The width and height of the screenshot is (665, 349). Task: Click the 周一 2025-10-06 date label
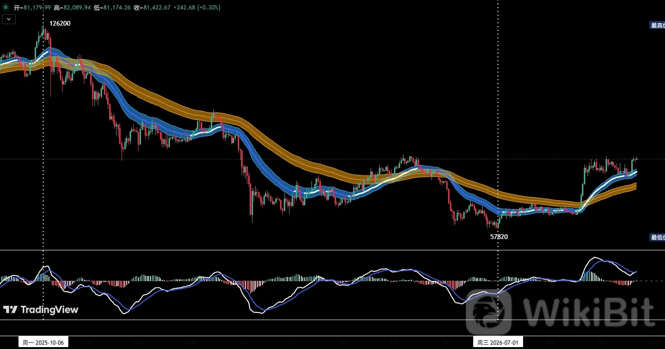pyautogui.click(x=43, y=342)
